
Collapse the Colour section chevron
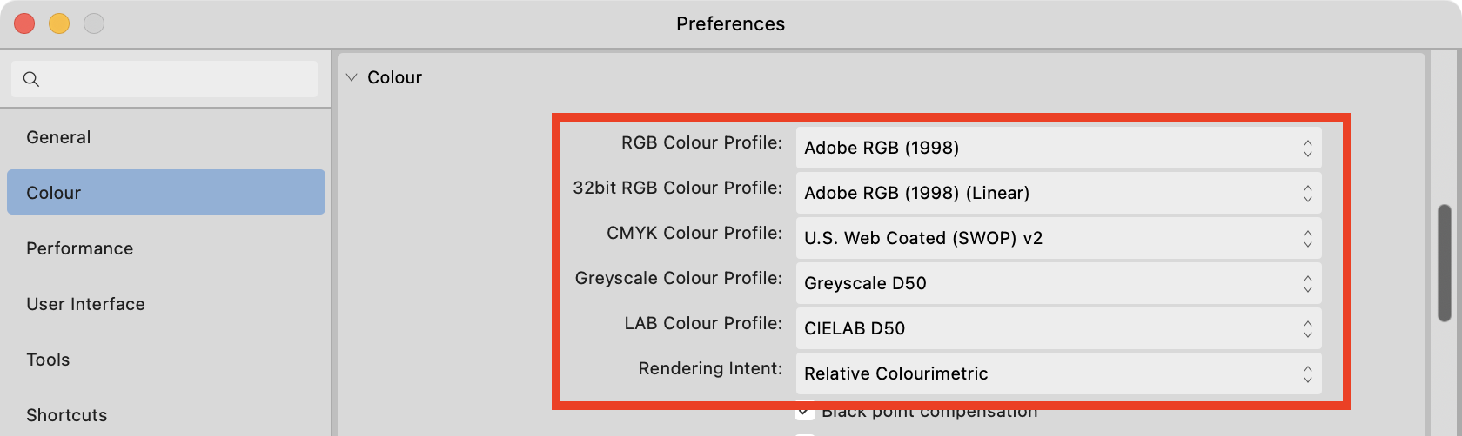pyautogui.click(x=352, y=77)
